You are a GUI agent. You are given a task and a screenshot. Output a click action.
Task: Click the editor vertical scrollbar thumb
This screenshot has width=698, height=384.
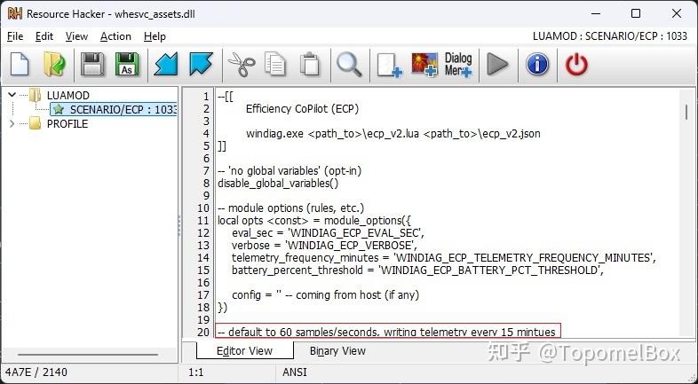(686, 112)
